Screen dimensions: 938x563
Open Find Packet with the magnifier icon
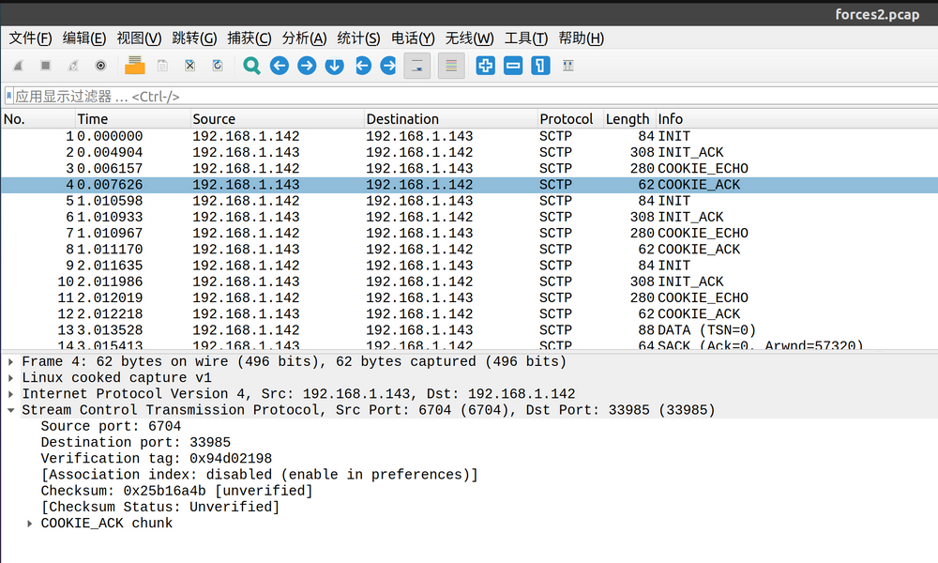click(253, 66)
